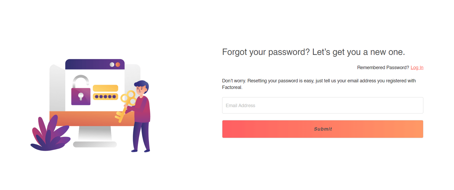The width and height of the screenshot is (454, 190).
Task: Click the heading about forgetting your password
Action: (x=314, y=52)
